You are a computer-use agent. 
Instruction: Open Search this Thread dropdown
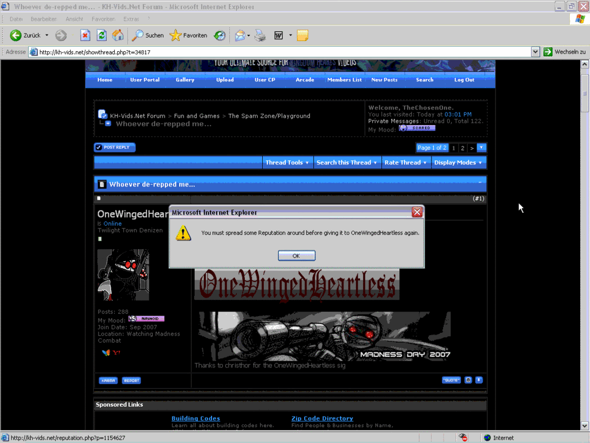coord(347,162)
